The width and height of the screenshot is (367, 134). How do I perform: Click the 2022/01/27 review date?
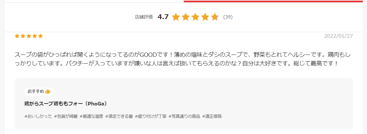coord(338,36)
